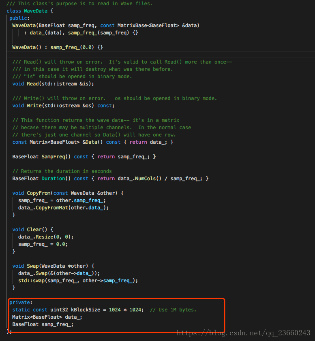The height and width of the screenshot is (341, 315).
Task: Click comment "Read() will throw on error"
Action: 63,62
